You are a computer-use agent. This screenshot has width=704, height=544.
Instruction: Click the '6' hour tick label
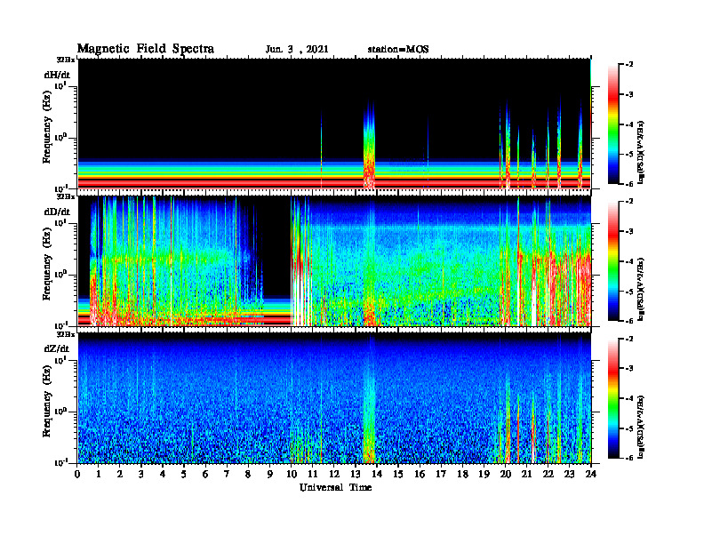[205, 475]
